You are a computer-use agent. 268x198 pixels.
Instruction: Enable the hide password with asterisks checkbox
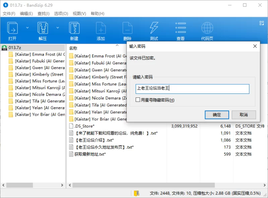click(138, 100)
